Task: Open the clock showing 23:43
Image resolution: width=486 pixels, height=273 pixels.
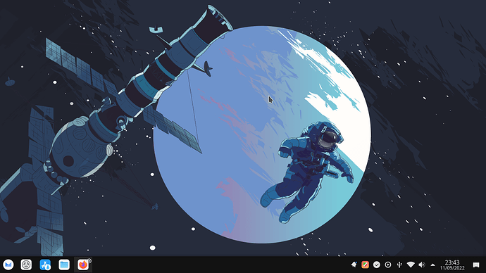Action: tap(452, 265)
